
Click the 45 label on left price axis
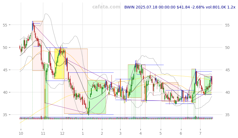coord(5,70)
